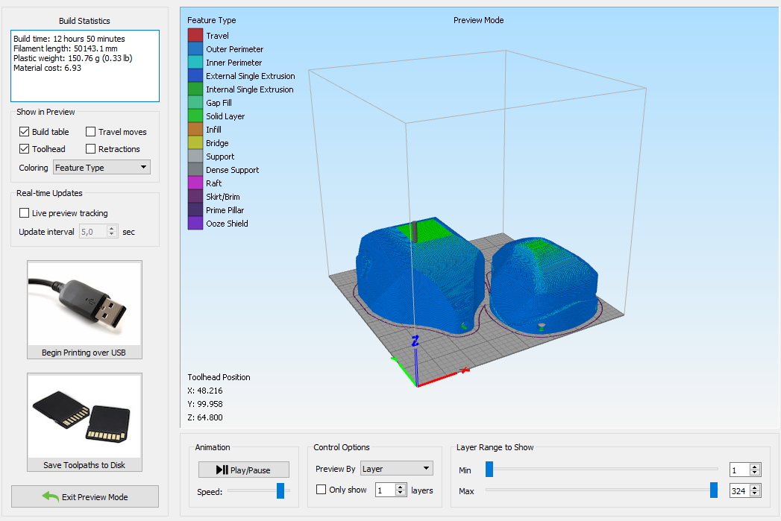Viewport: 781px width, 521px height.
Task: Click the green Exit Preview Mode arrow
Action: pos(51,497)
